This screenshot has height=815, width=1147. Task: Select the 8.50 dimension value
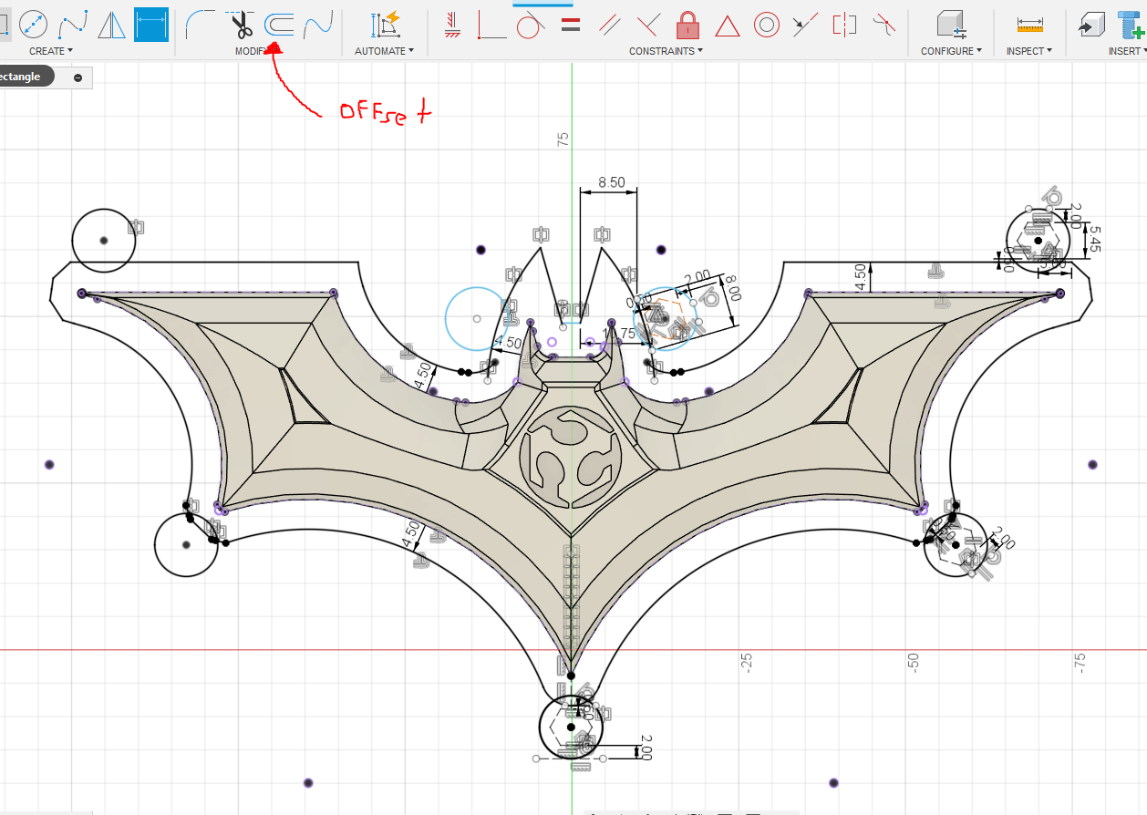[611, 182]
